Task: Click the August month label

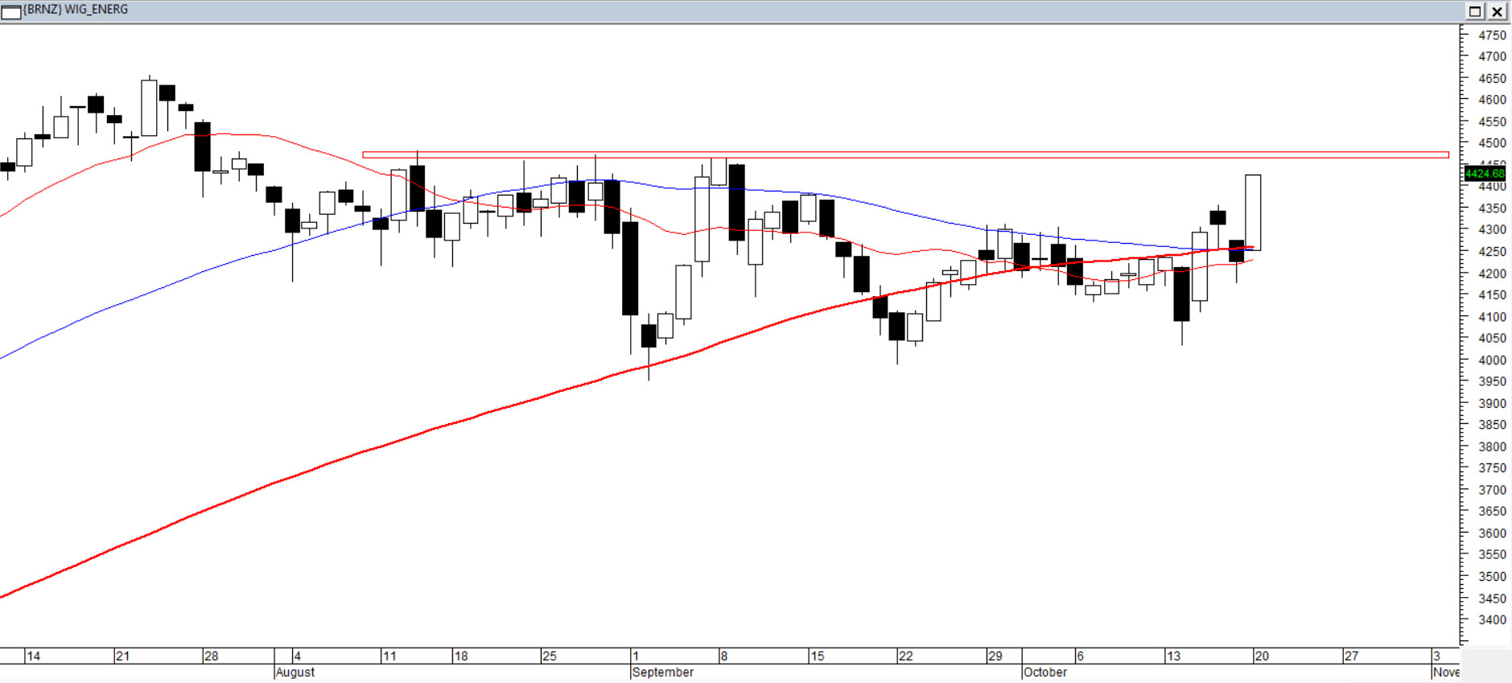Action: 295,673
